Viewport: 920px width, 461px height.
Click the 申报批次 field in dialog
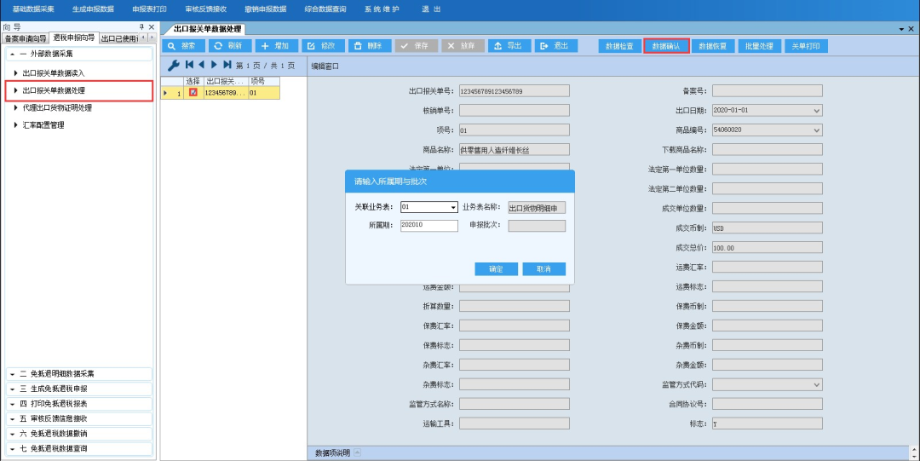[537, 226]
